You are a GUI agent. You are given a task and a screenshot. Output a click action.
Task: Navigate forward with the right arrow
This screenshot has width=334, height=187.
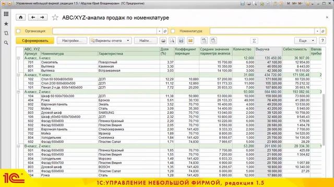(42, 17)
